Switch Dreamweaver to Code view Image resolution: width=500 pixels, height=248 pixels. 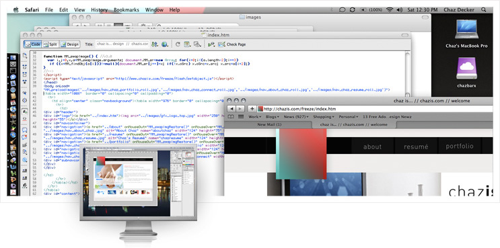coord(32,44)
